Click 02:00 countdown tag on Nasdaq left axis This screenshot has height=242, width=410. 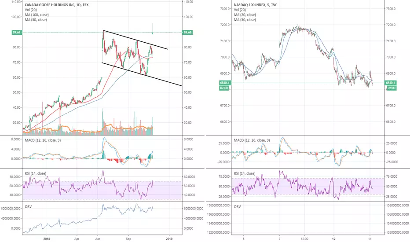224,88
